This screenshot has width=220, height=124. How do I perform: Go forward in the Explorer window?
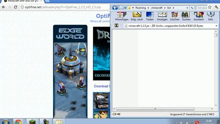[121, 8]
